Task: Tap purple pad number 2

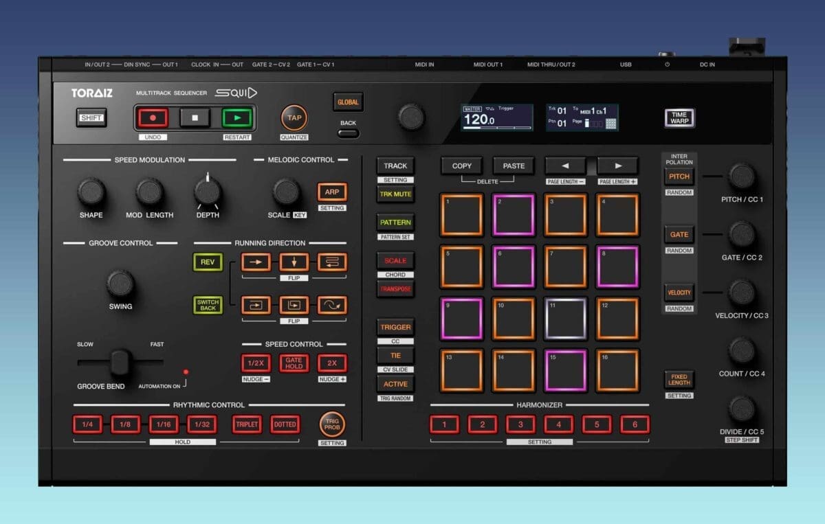Action: [x=514, y=214]
